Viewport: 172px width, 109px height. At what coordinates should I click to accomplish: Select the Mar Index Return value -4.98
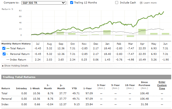(x=130, y=60)
